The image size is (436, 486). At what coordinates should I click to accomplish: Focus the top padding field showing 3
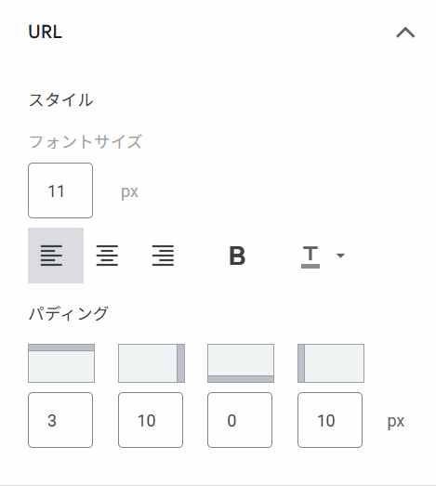point(60,420)
